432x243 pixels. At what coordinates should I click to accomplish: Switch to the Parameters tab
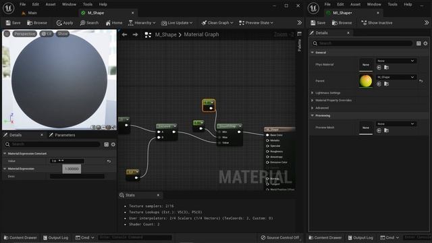click(x=62, y=135)
